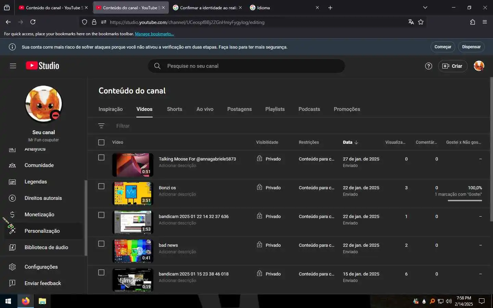Click the Começar button
The height and width of the screenshot is (308, 493).
click(443, 47)
